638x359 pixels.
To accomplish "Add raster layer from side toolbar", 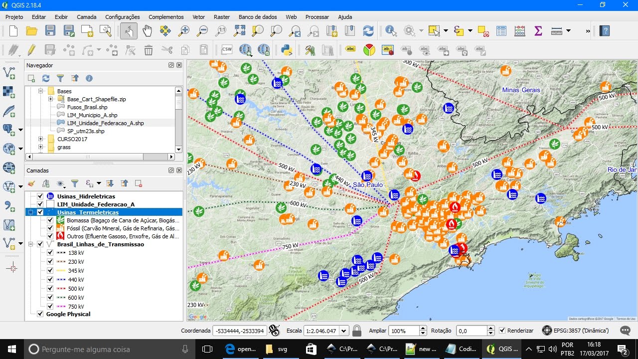I will pyautogui.click(x=9, y=92).
